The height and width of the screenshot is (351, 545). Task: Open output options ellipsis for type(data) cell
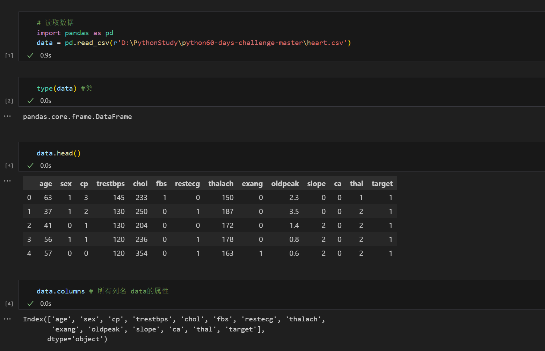click(7, 116)
